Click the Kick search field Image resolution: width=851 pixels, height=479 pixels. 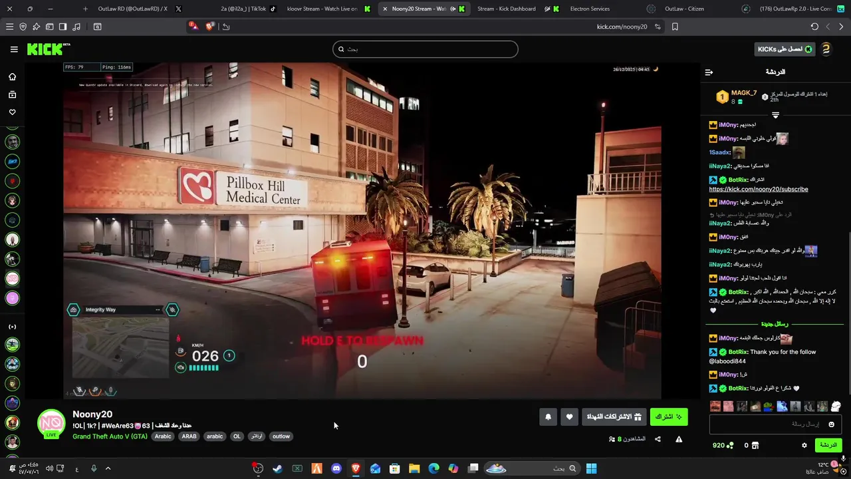[425, 49]
